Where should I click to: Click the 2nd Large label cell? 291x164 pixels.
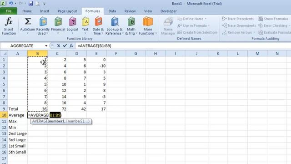click(18, 133)
